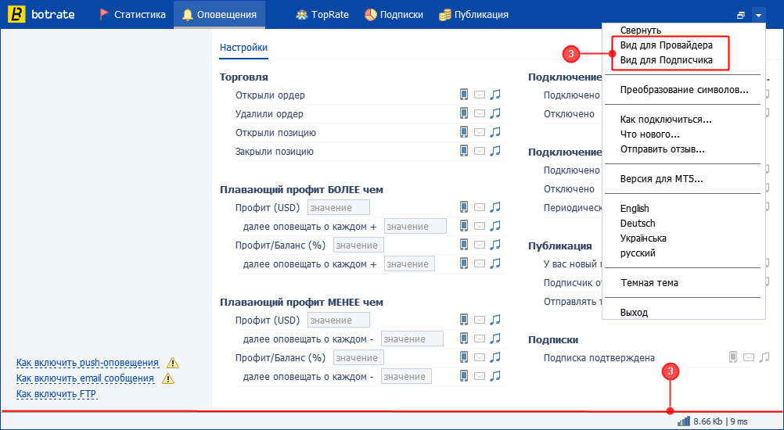The width and height of the screenshot is (784, 430).
Task: Switch language to Deutsch
Action: [638, 224]
